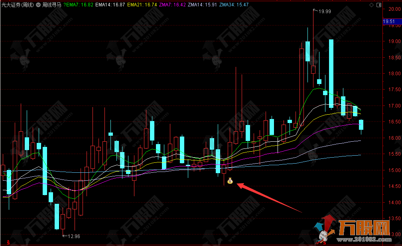Click the 15.50 price axis label
The height and width of the screenshot is (246, 402).
point(394,154)
